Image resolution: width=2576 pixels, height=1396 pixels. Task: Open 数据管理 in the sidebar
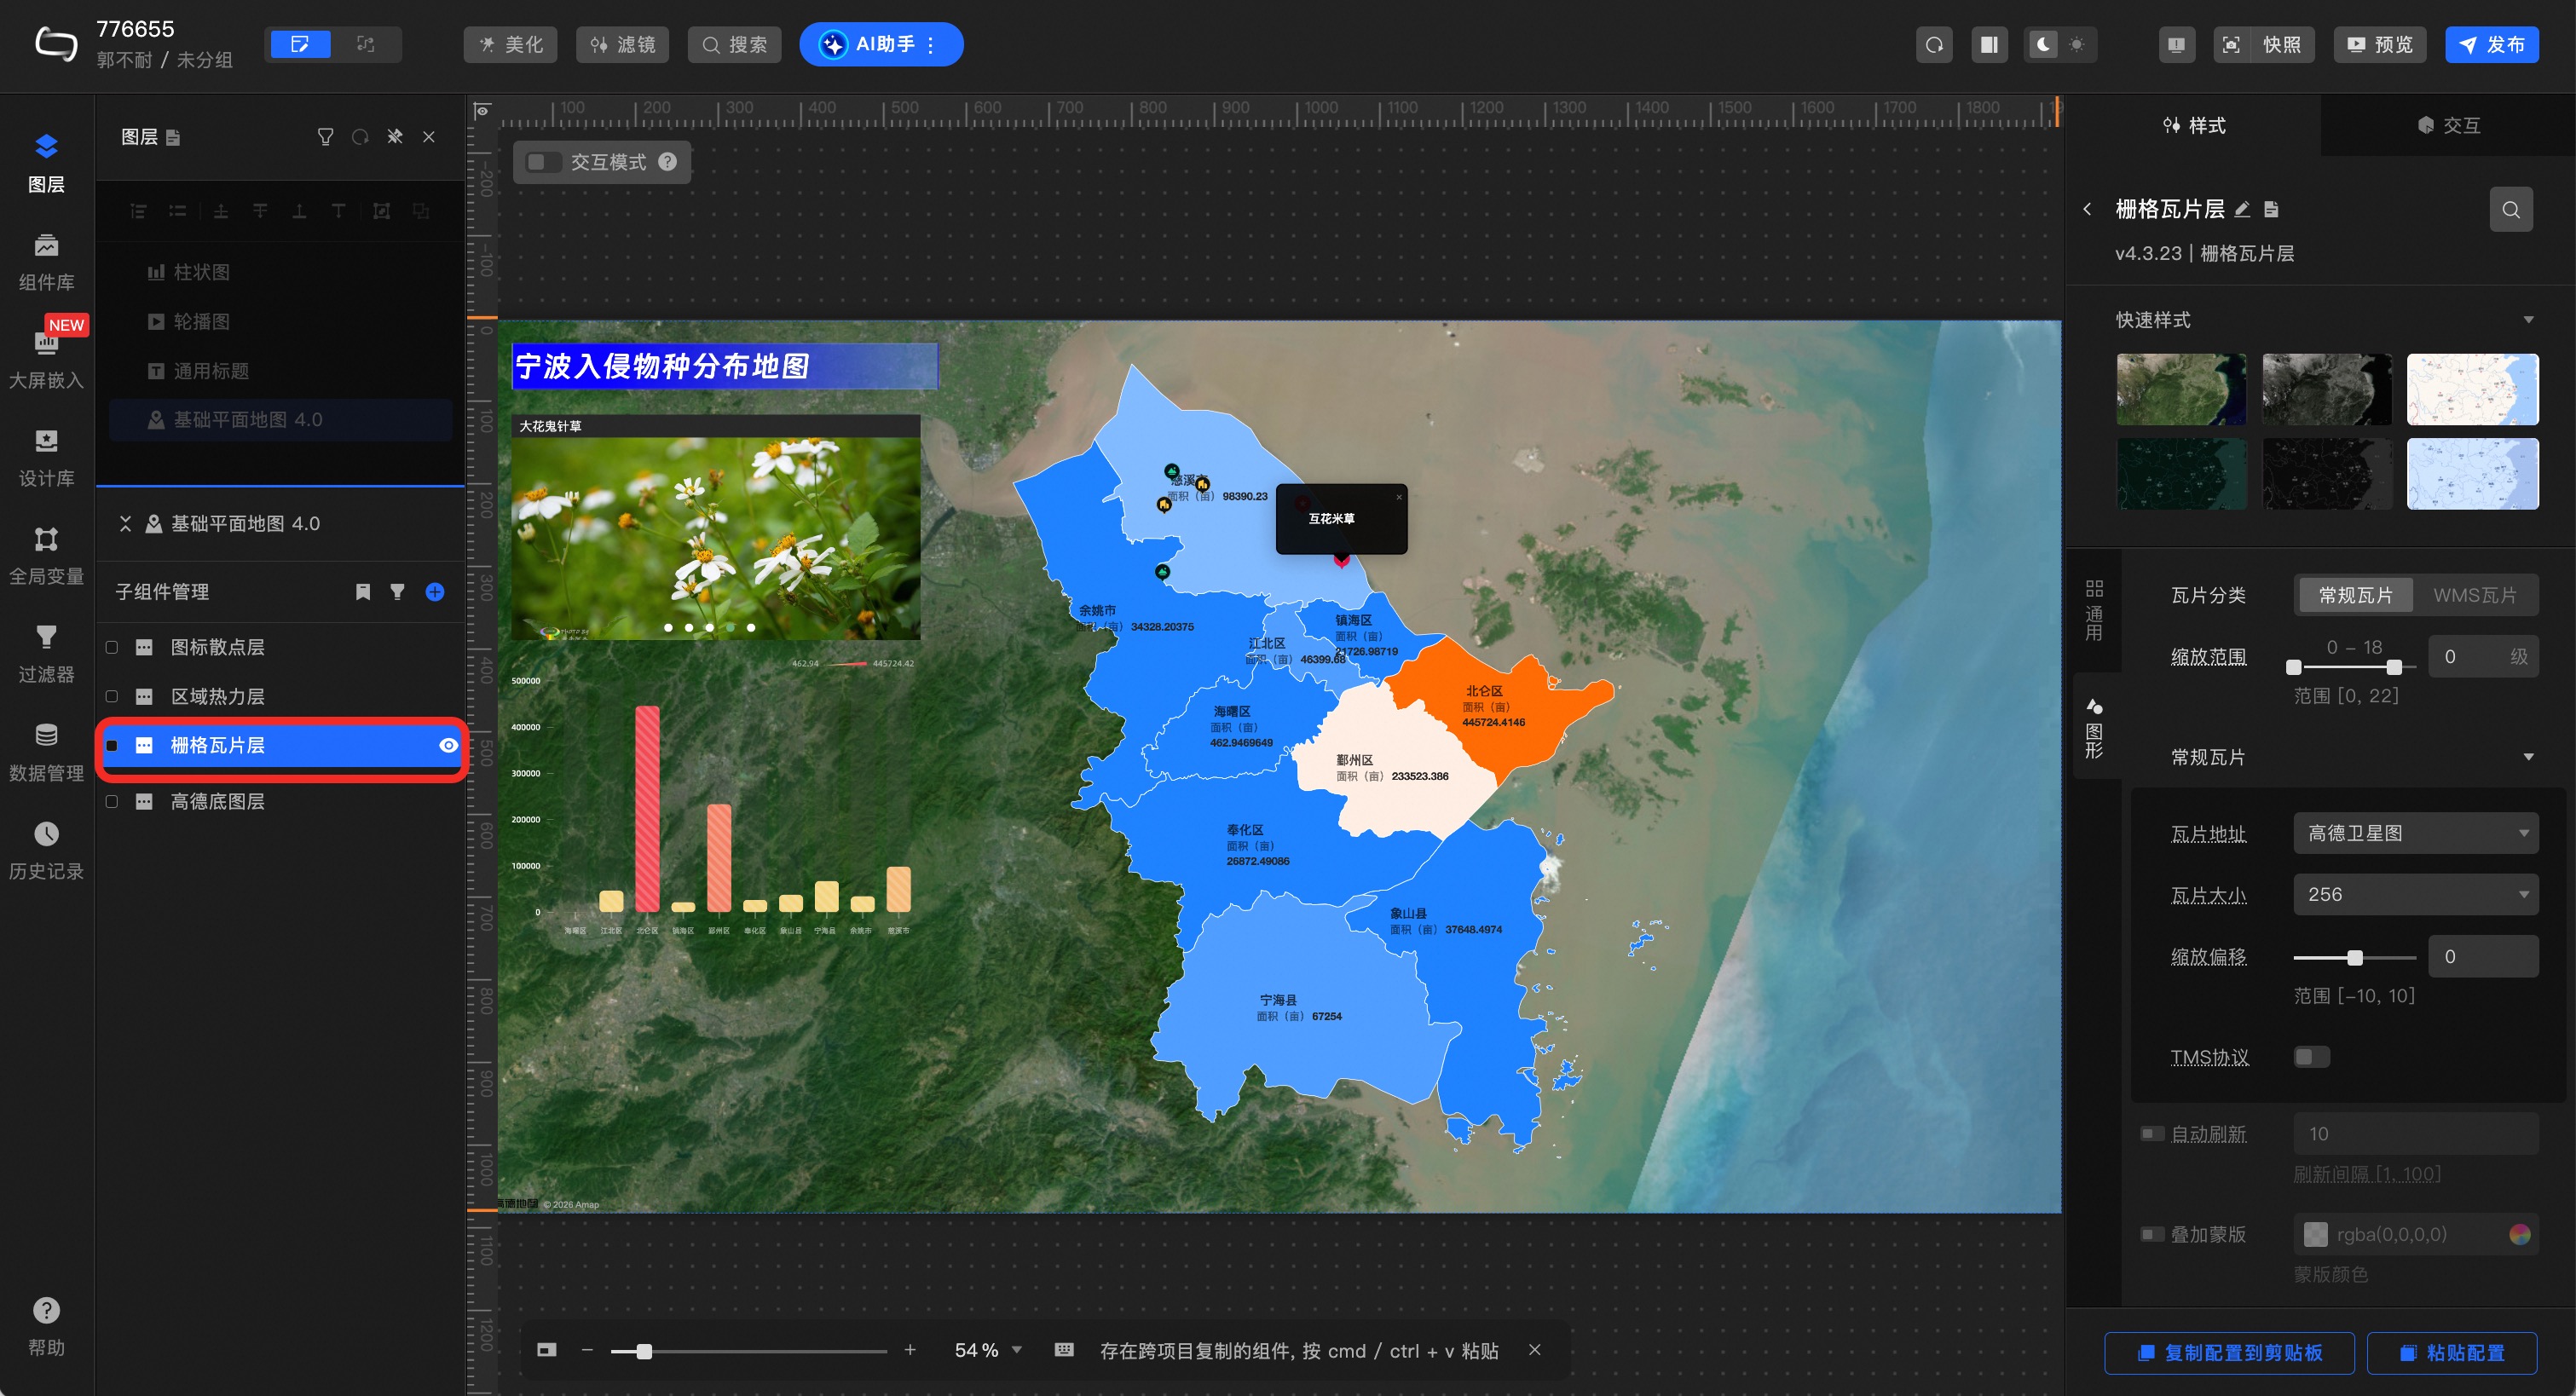46,752
